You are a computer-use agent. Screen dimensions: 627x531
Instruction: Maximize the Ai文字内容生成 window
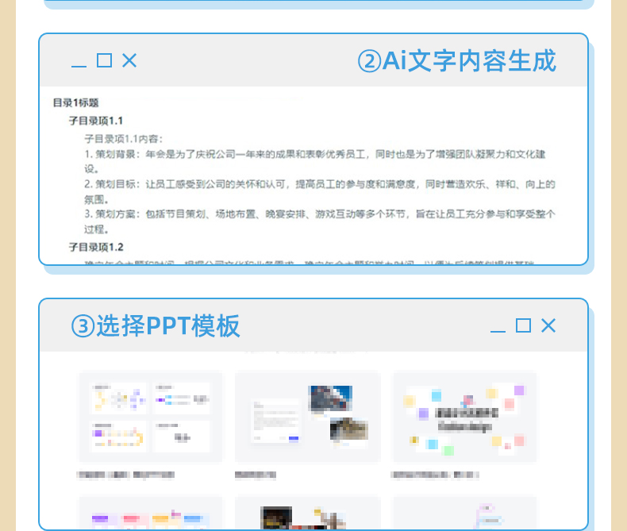pos(104,60)
